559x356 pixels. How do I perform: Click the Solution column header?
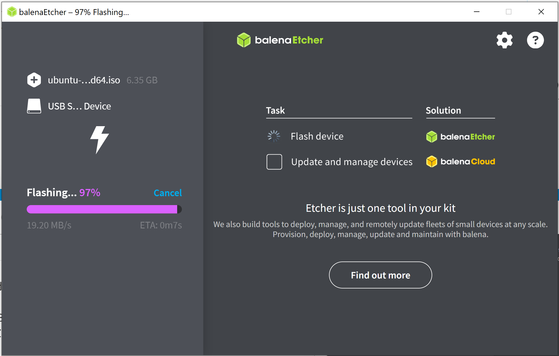(443, 110)
